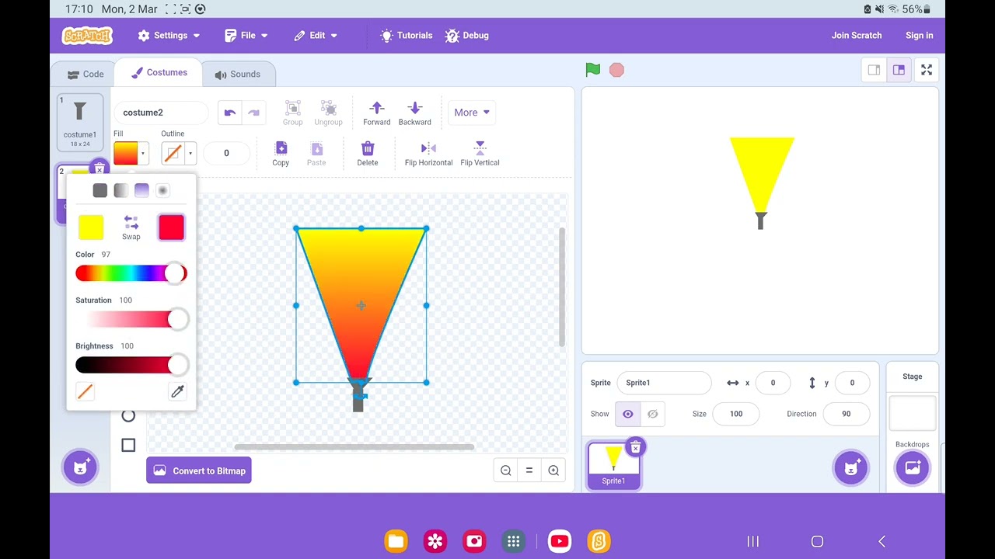
Task: Open Tutorials
Action: point(406,36)
